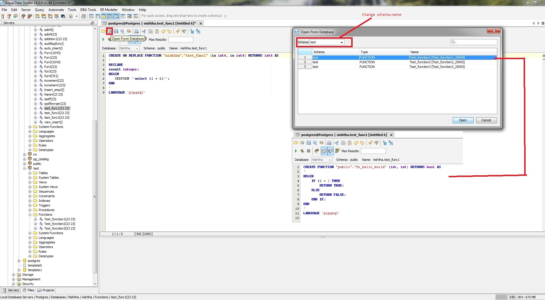The height and width of the screenshot is (300, 545).
Task: Click the printer icon in the lower inset editor
Action: coord(329,143)
